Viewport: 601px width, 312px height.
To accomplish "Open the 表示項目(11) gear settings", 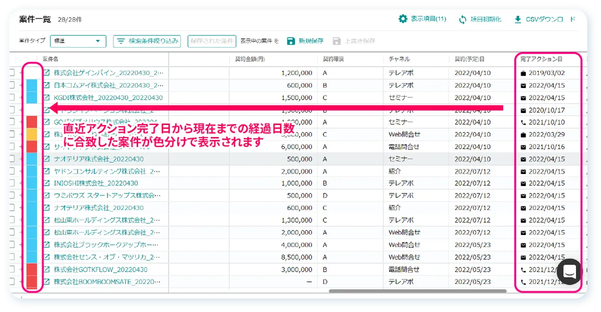I will [403, 19].
